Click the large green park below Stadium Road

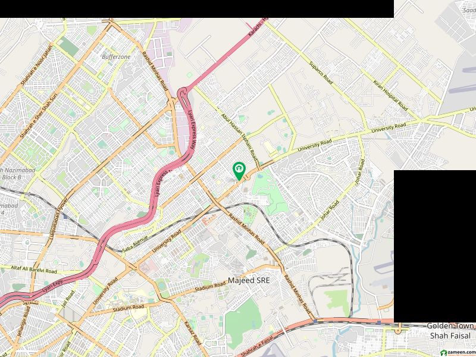pos(243,323)
